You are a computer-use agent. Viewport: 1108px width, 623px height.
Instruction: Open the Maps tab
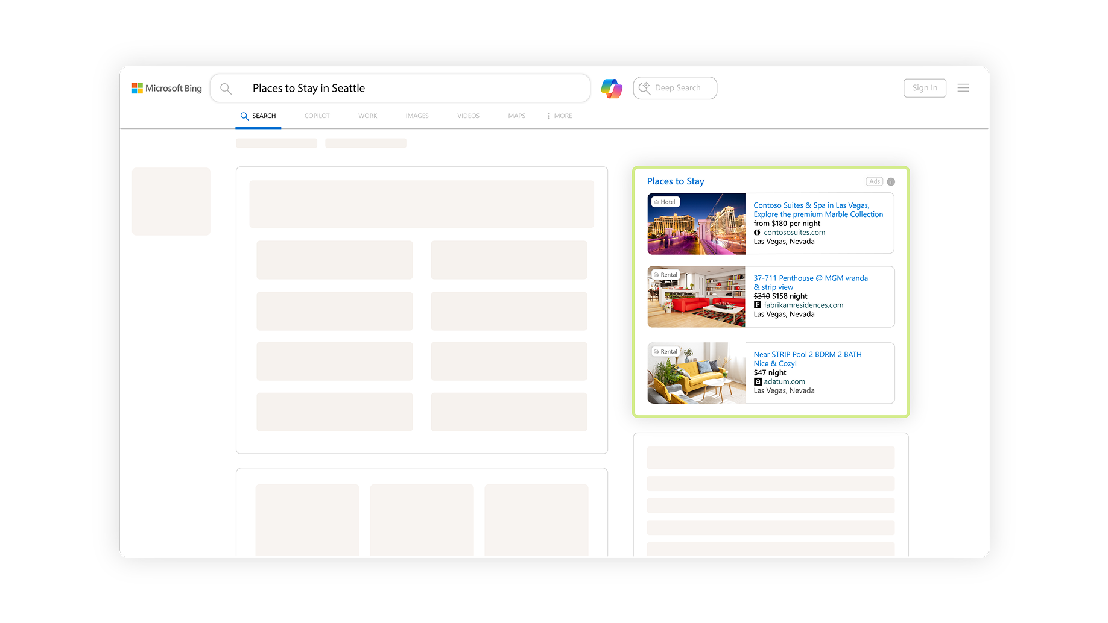pos(516,116)
